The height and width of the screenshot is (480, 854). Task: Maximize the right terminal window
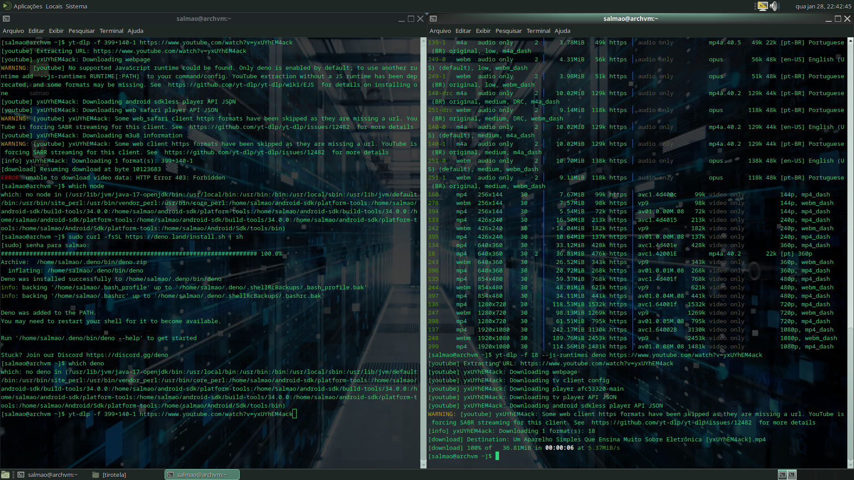[x=838, y=19]
